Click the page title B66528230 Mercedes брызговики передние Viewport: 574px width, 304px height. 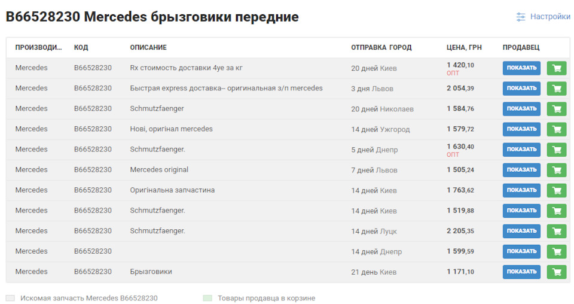[152, 17]
